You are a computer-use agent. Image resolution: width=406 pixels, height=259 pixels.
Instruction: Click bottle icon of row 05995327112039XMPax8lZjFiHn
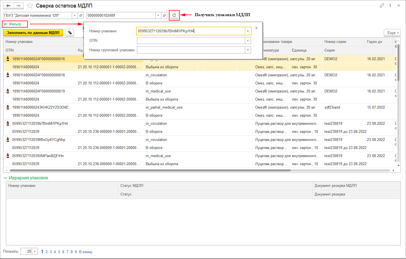tap(8, 156)
